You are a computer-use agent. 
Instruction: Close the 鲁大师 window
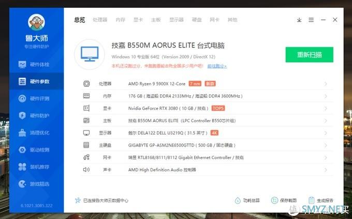(x=335, y=20)
